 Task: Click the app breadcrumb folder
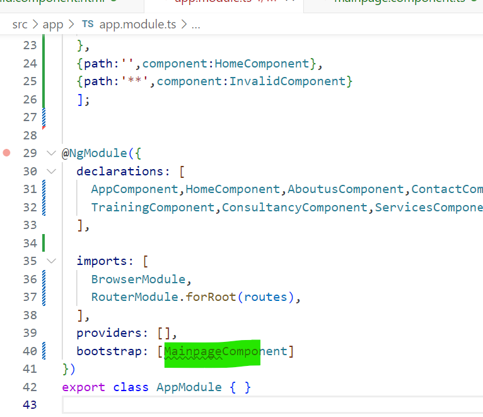click(x=53, y=25)
